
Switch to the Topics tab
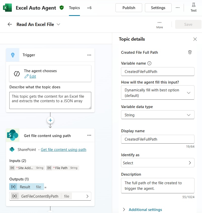click(74, 8)
